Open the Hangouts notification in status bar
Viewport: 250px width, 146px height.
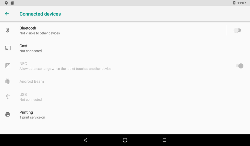tap(6, 3)
